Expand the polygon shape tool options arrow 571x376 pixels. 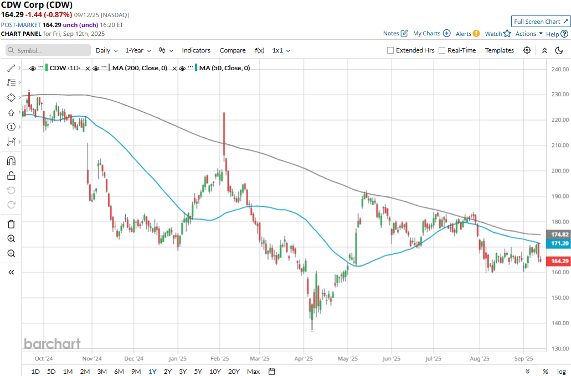tap(19, 97)
